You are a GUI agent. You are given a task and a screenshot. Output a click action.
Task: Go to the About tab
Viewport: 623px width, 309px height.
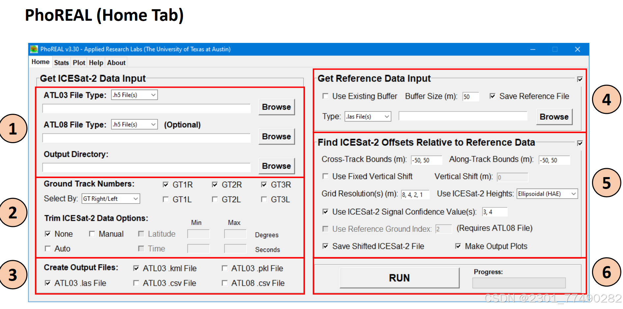pos(116,63)
